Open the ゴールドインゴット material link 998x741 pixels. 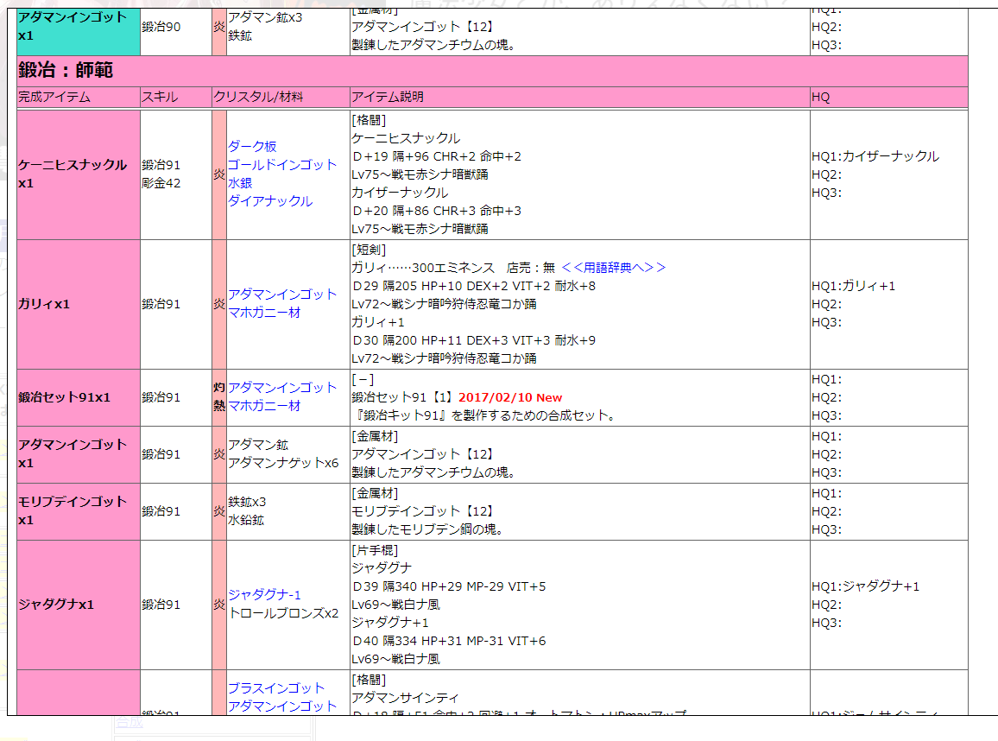[x=282, y=165]
